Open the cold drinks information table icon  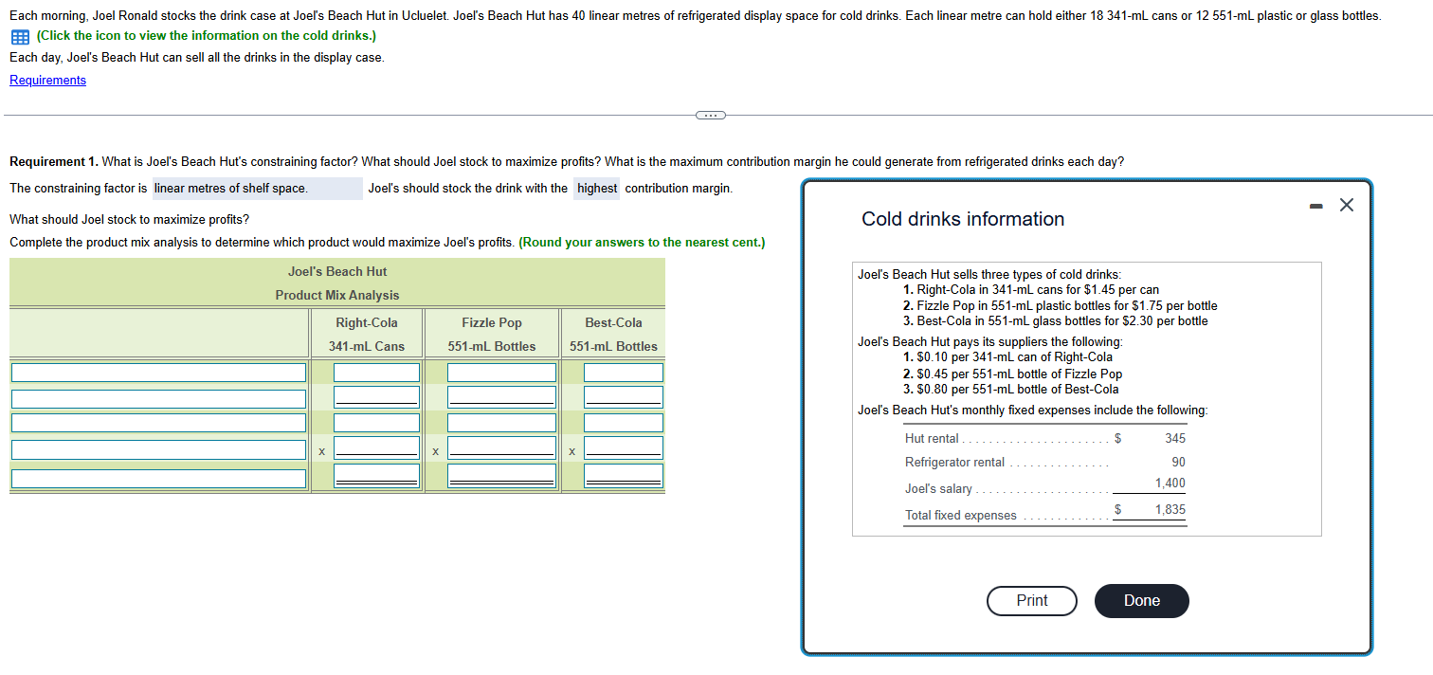click(x=18, y=36)
